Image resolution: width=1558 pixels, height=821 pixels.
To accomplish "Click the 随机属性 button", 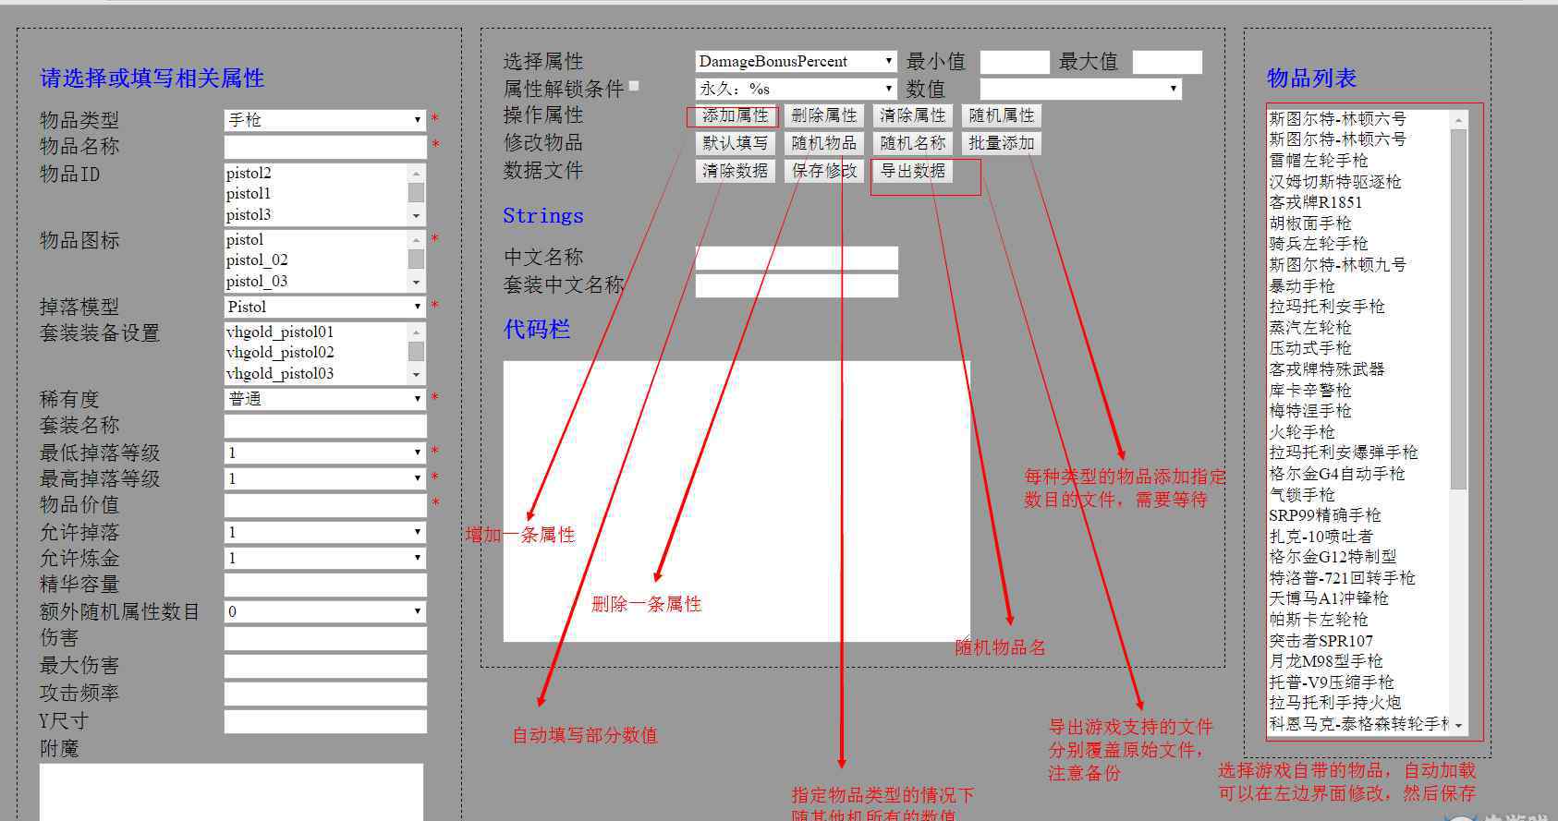I will [x=1002, y=115].
